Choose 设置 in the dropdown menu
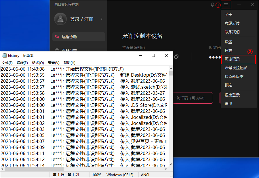The image size is (259, 178). [228, 42]
